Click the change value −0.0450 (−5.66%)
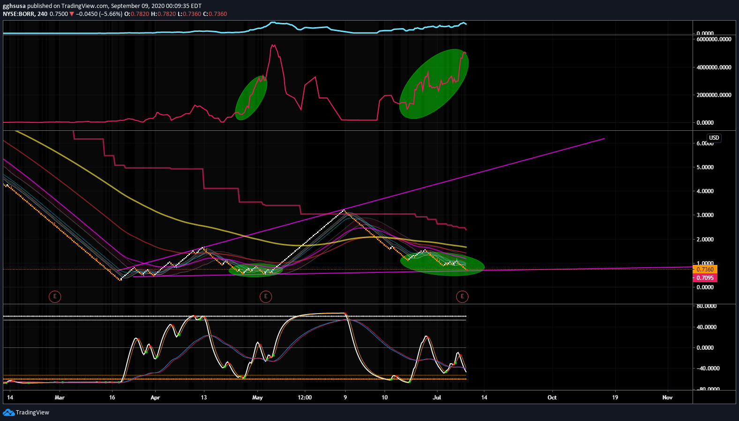Image resolution: width=739 pixels, height=421 pixels. (x=99, y=14)
